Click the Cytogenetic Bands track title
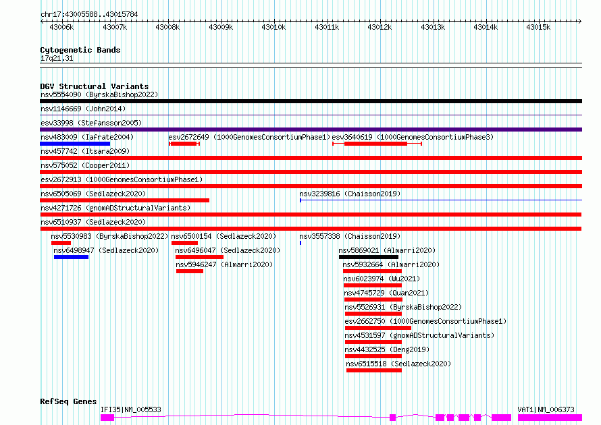This screenshot has width=601, height=425. click(x=80, y=50)
